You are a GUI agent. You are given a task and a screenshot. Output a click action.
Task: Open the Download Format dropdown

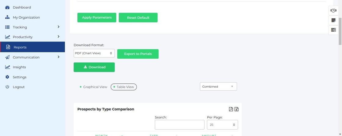coord(94,53)
